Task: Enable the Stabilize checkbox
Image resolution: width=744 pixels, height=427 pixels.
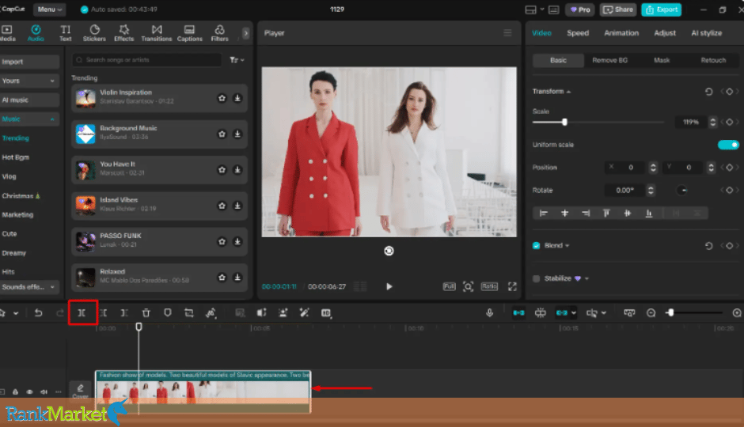Action: tap(536, 278)
